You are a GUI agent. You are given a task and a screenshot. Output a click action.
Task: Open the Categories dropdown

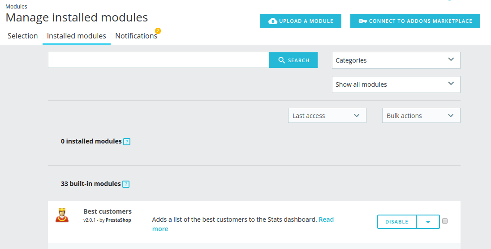396,60
